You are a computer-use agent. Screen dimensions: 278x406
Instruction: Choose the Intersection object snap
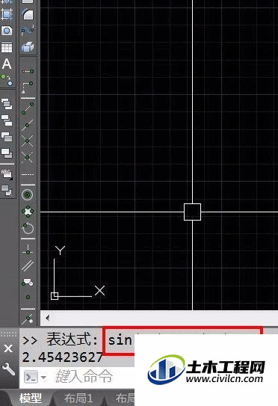pos(28,141)
